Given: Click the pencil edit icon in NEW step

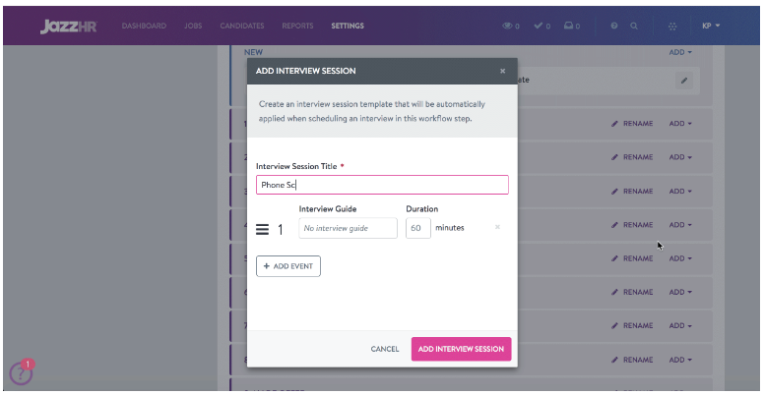Looking at the screenshot, I should coord(684,81).
